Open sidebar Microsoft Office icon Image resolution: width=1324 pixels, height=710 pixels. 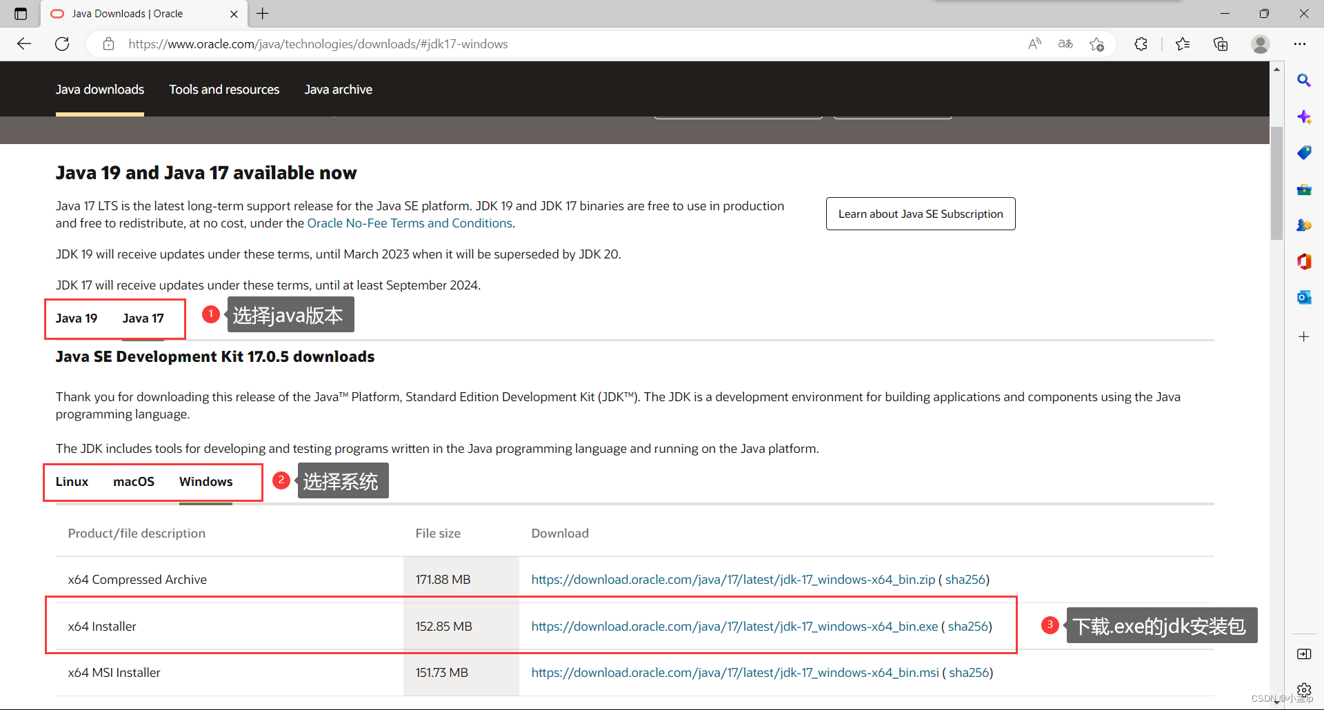(1304, 261)
